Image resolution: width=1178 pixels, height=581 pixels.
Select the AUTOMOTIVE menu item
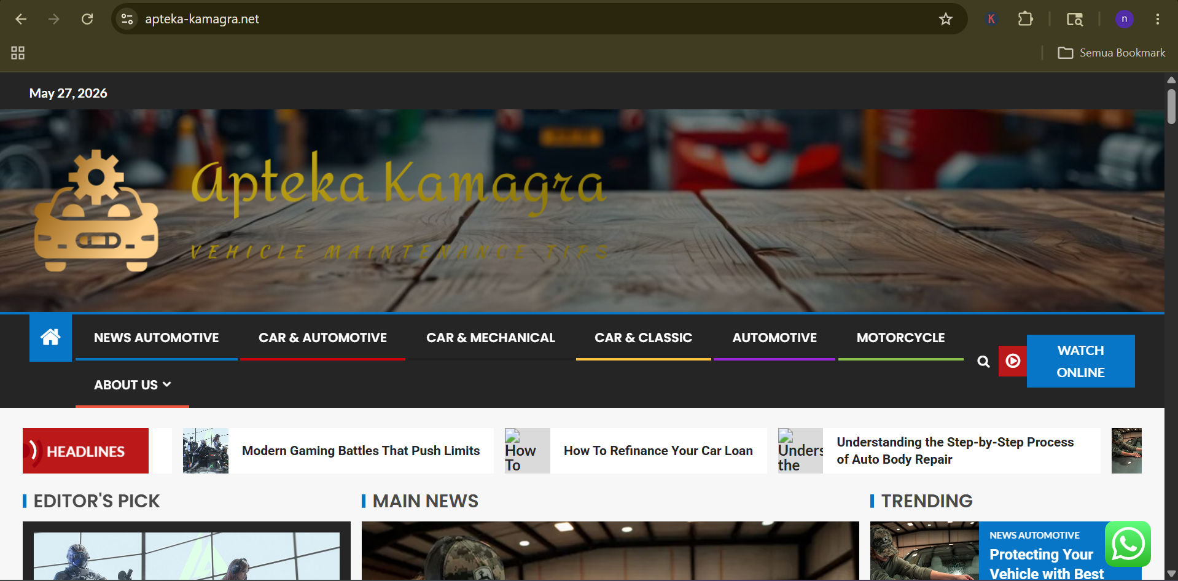pyautogui.click(x=774, y=338)
